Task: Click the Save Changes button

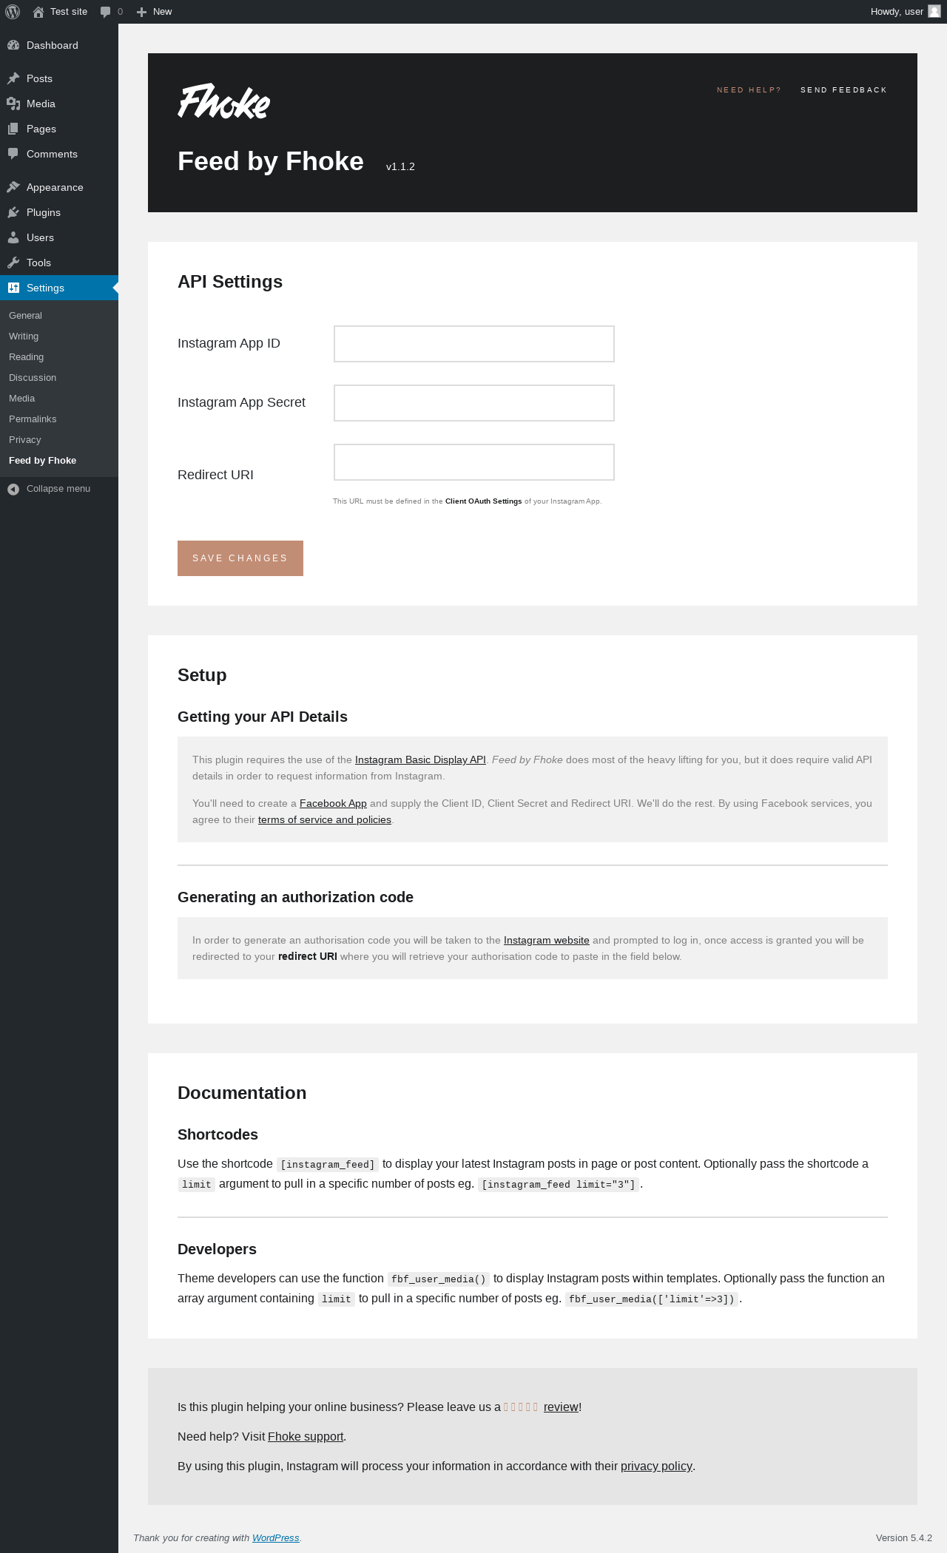Action: [240, 558]
